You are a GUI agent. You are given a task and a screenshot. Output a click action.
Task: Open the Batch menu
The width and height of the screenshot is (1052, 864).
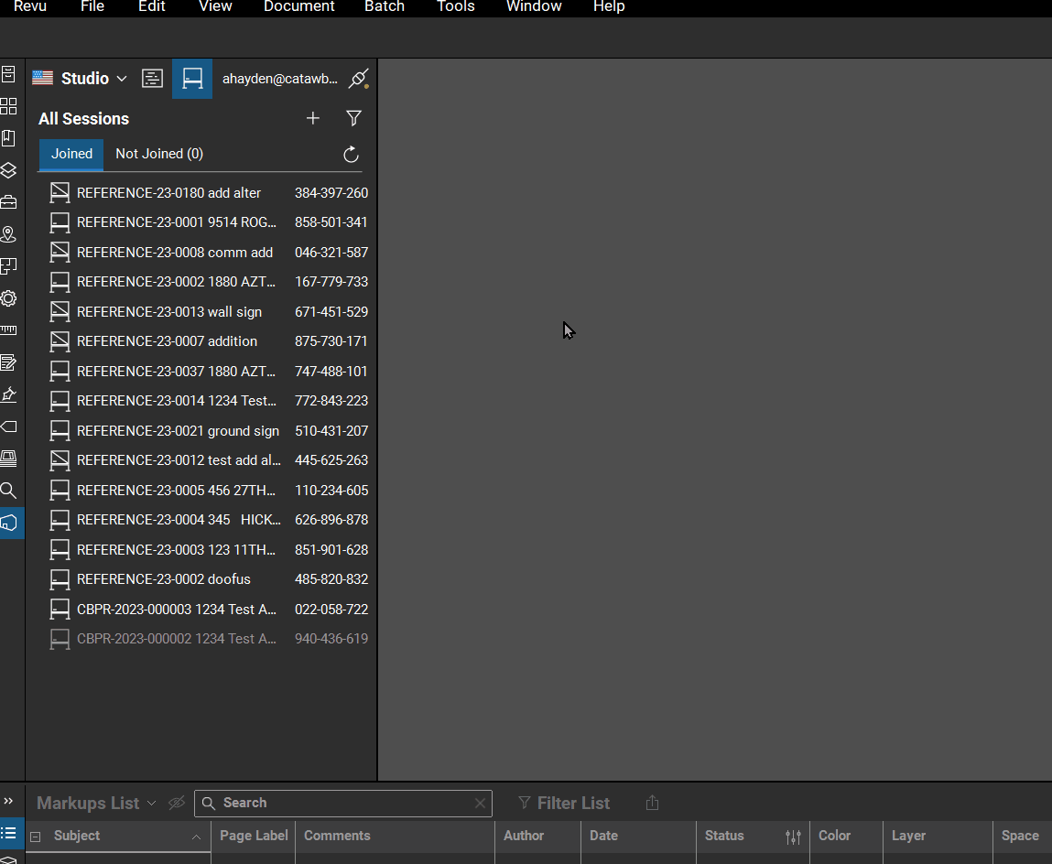385,6
